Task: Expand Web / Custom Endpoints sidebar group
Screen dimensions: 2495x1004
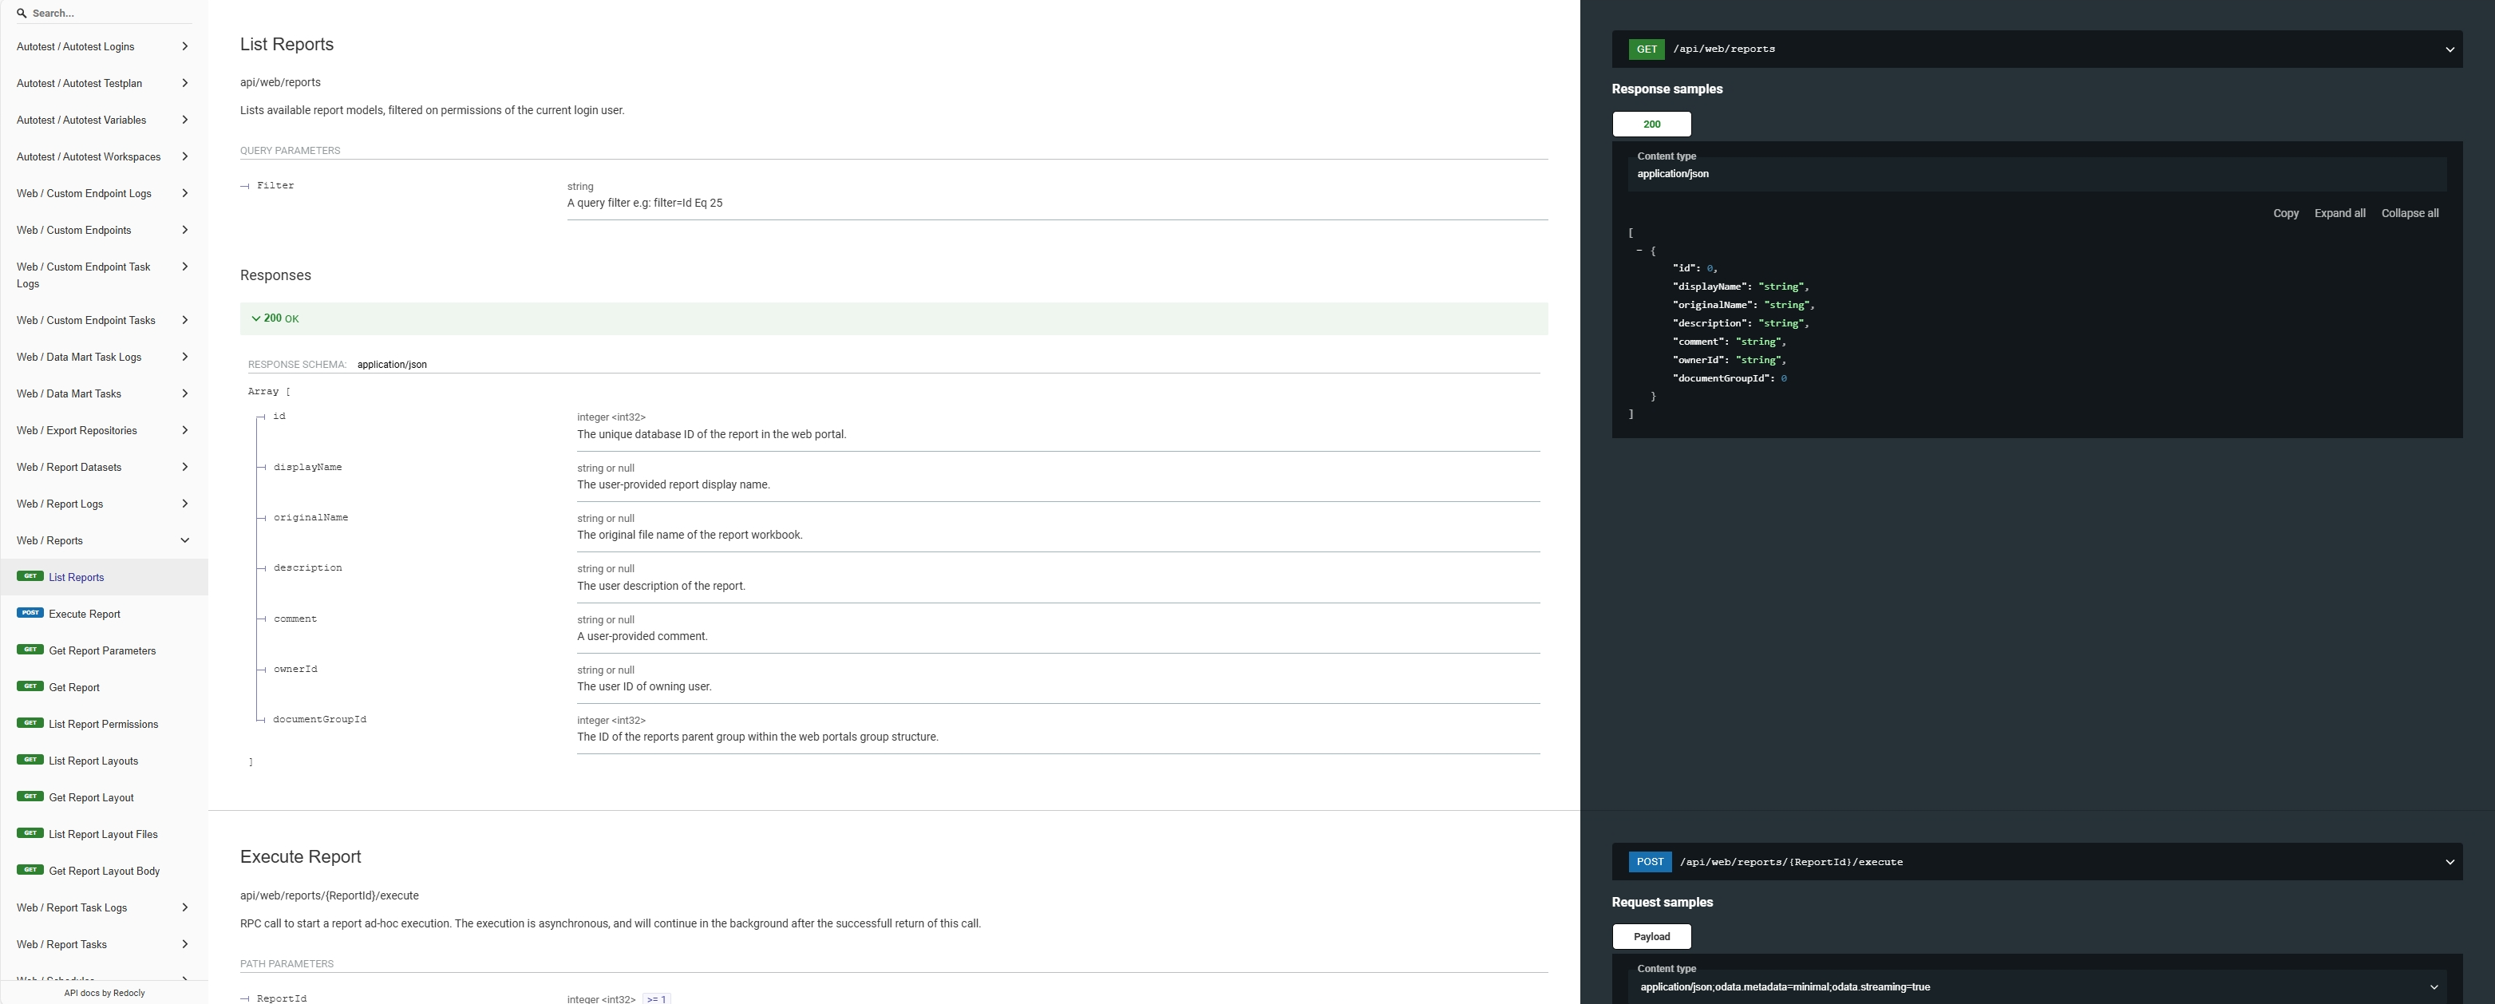Action: (x=185, y=231)
